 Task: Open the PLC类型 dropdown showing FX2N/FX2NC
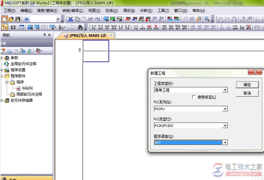(x=225, y=126)
